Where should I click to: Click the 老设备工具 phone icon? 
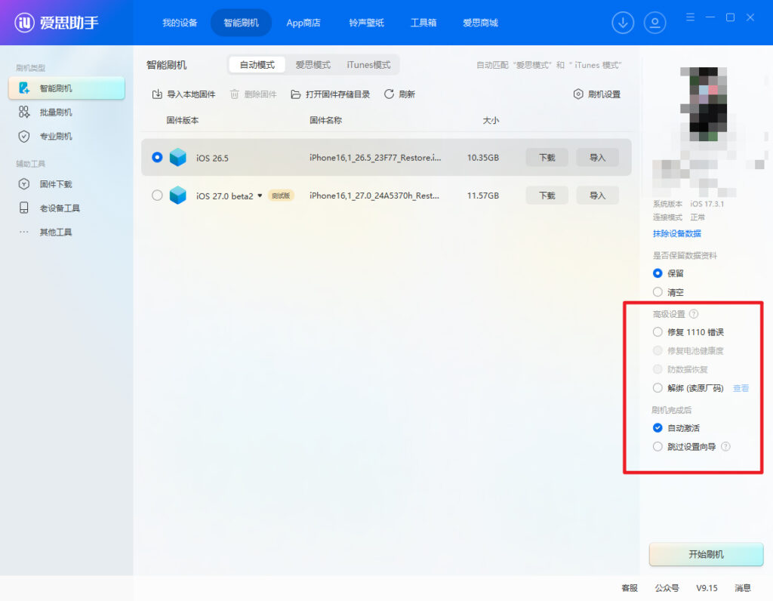pyautogui.click(x=23, y=208)
